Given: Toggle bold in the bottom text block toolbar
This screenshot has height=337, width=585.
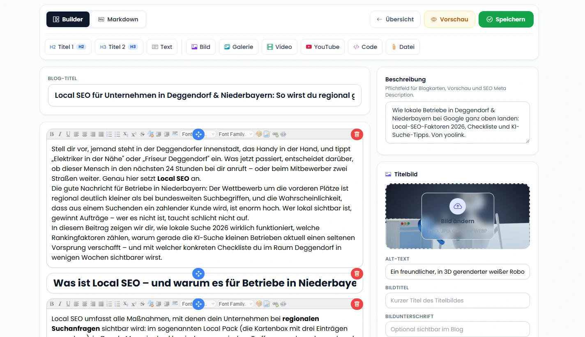Looking at the screenshot, I should [x=52, y=304].
